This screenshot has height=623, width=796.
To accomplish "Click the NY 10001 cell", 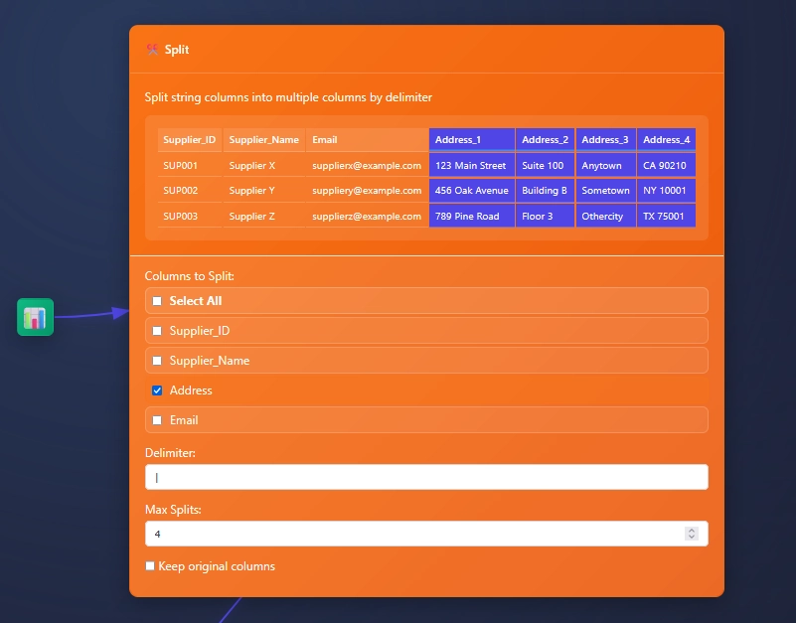I will click(666, 191).
